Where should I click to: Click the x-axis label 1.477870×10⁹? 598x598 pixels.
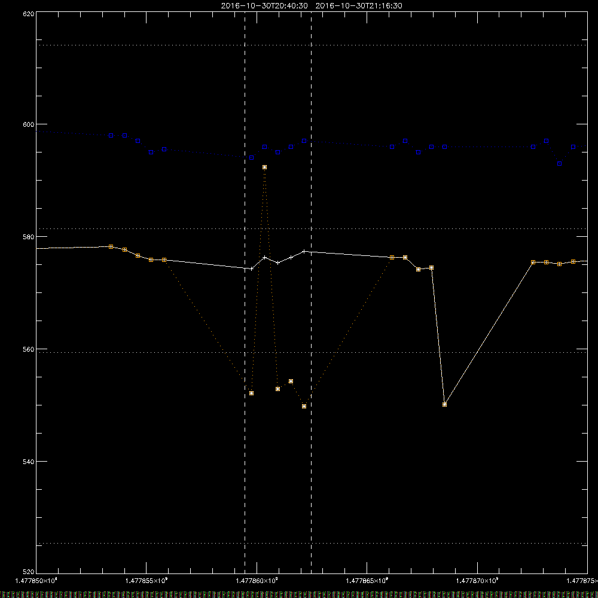pos(477,581)
